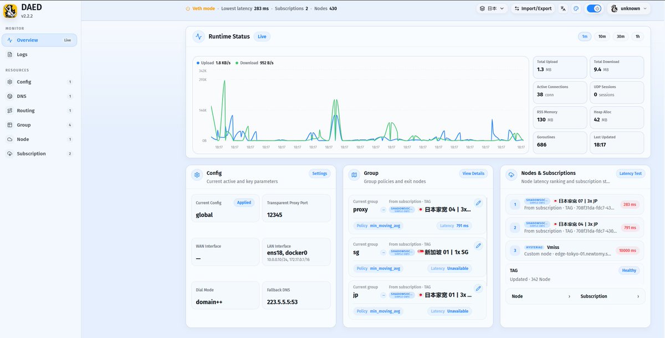This screenshot has height=338, width=665.
Task: Expand the Subscription row chevron
Action: point(638,297)
